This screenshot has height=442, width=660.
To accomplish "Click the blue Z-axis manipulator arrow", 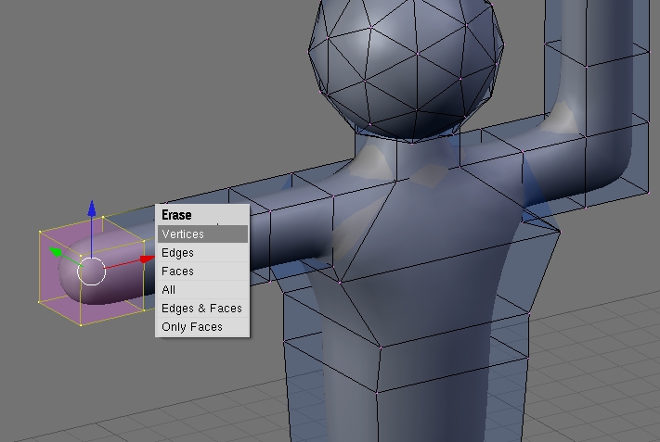I will point(92,208).
